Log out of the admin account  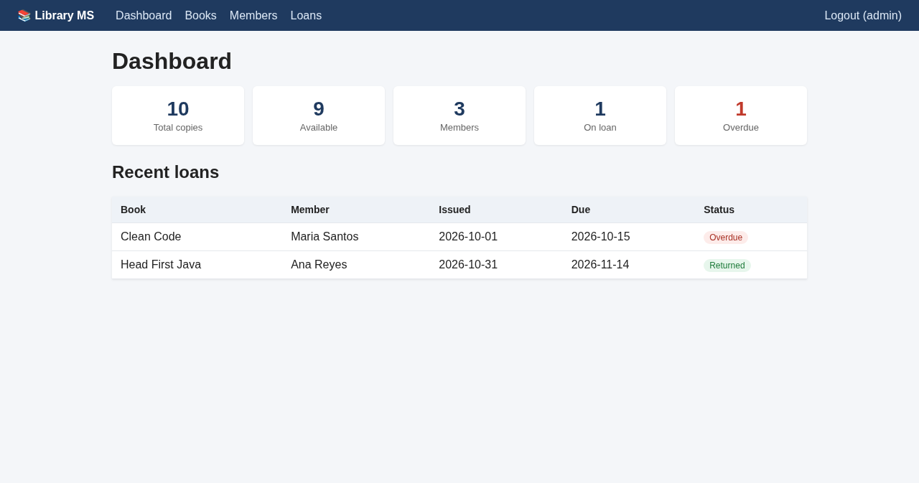pos(863,16)
